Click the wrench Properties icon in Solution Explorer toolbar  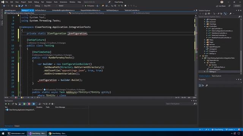click(230, 14)
